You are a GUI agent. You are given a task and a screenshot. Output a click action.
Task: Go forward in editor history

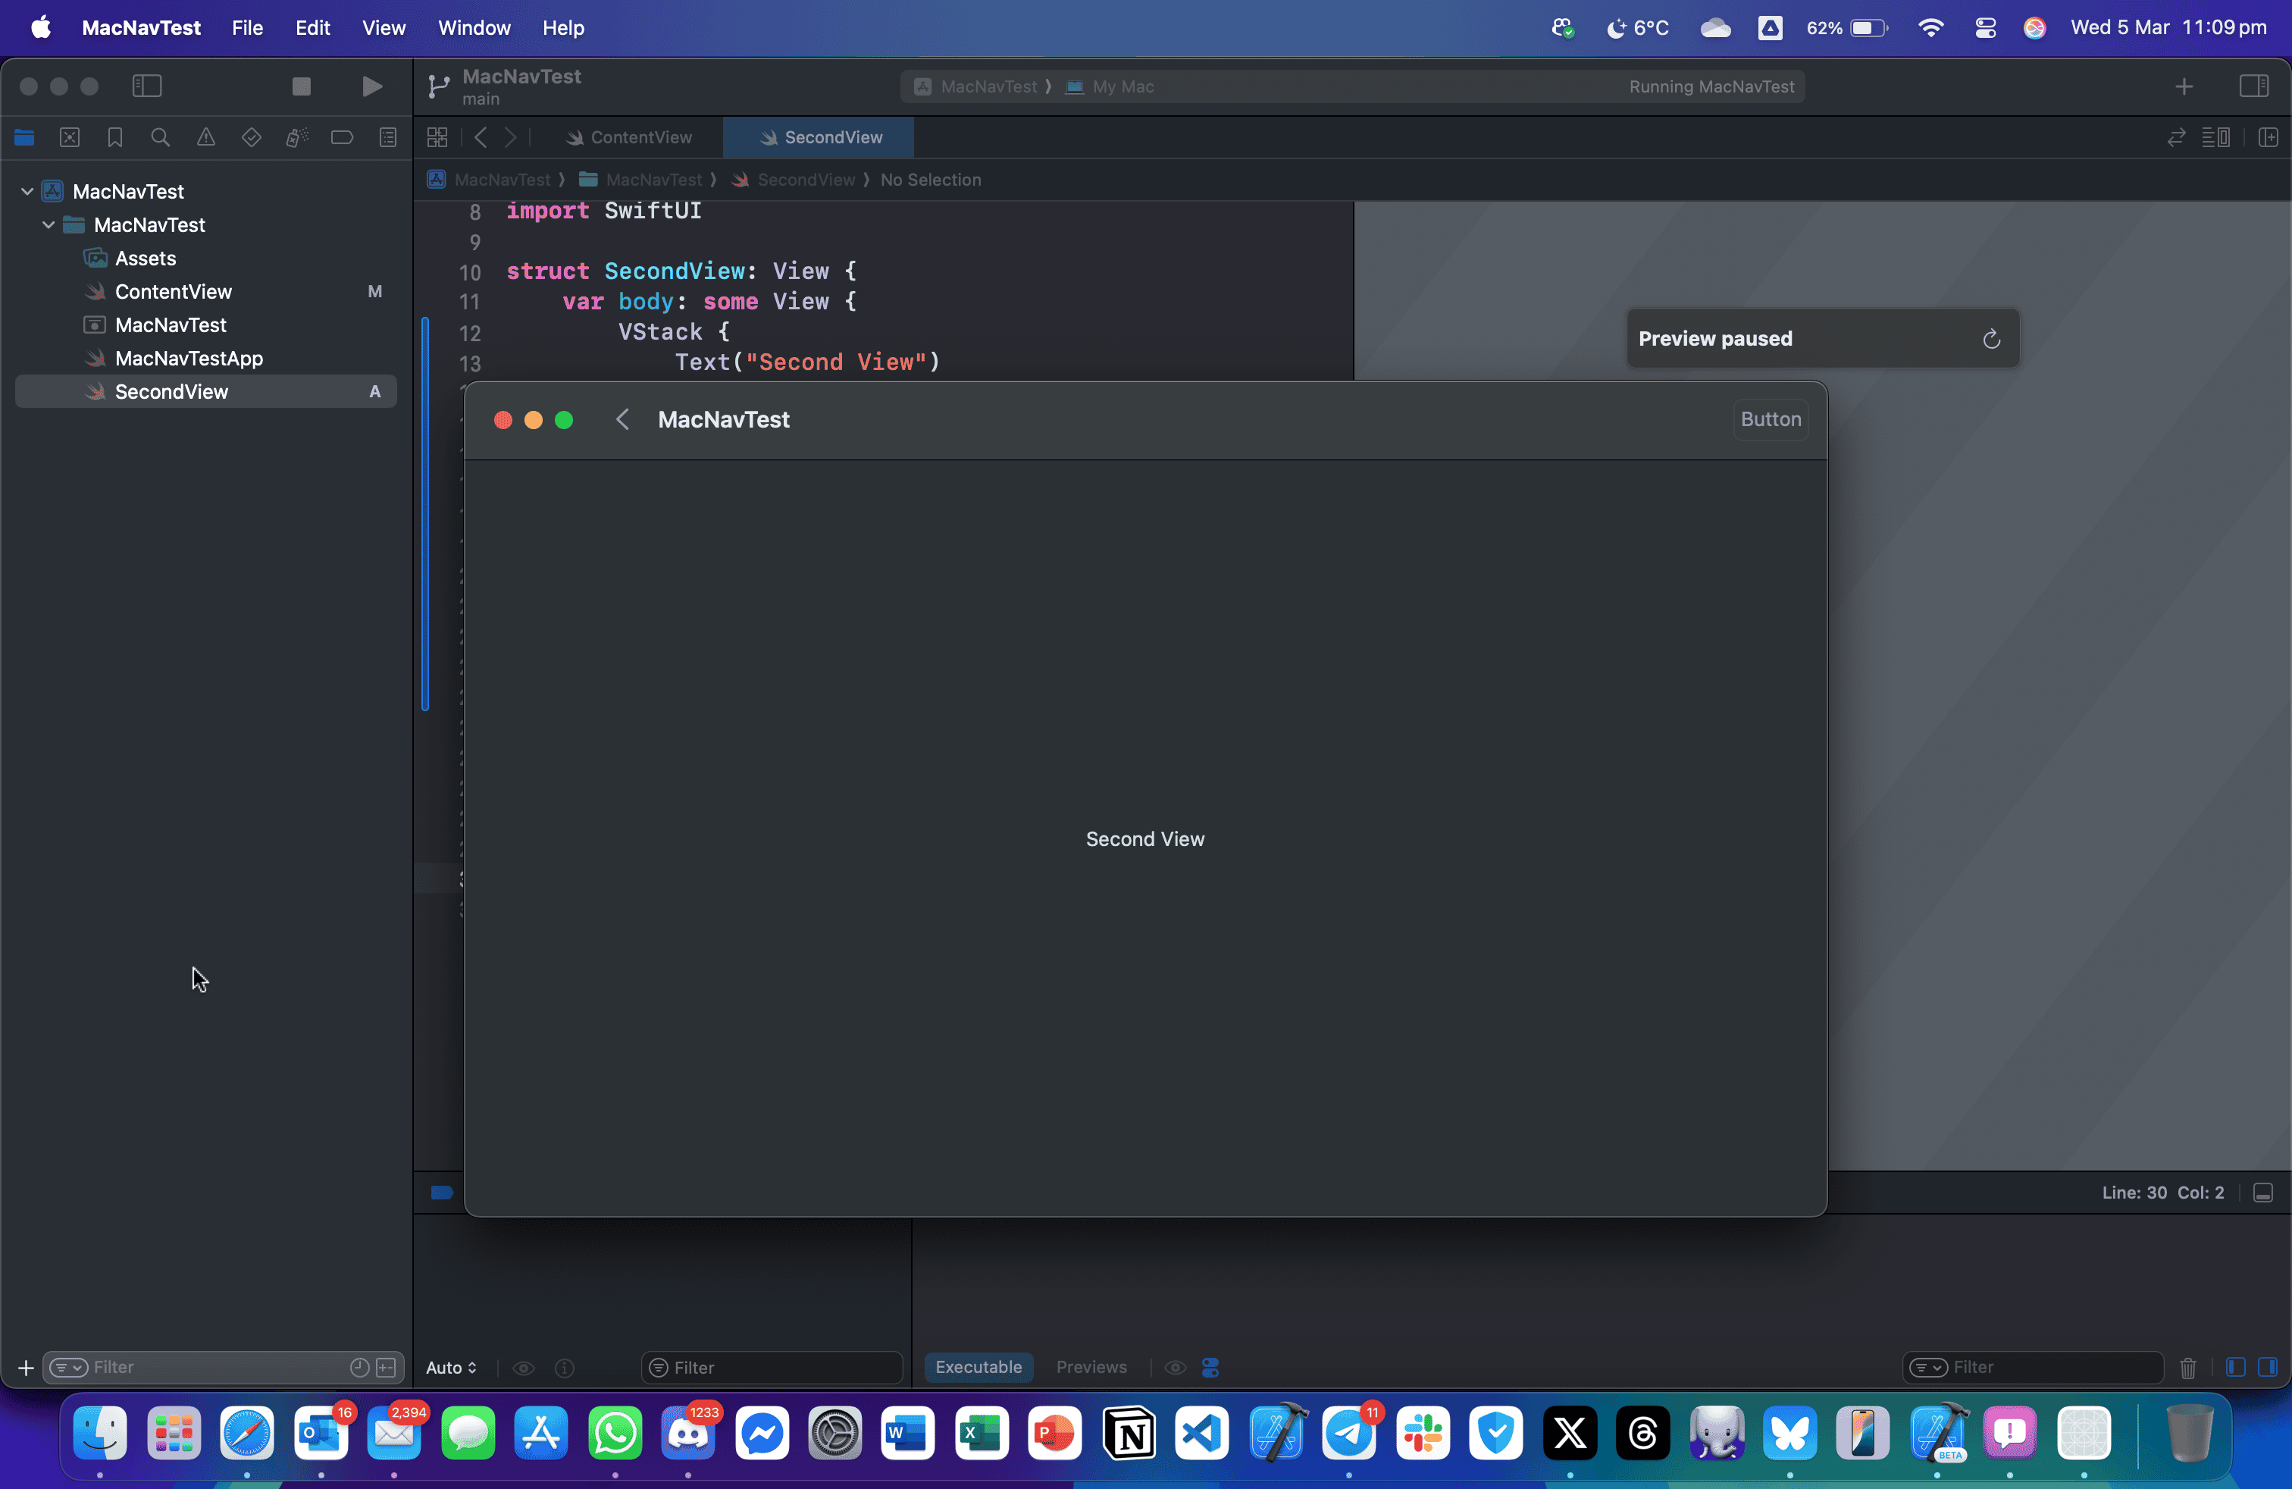coord(510,138)
